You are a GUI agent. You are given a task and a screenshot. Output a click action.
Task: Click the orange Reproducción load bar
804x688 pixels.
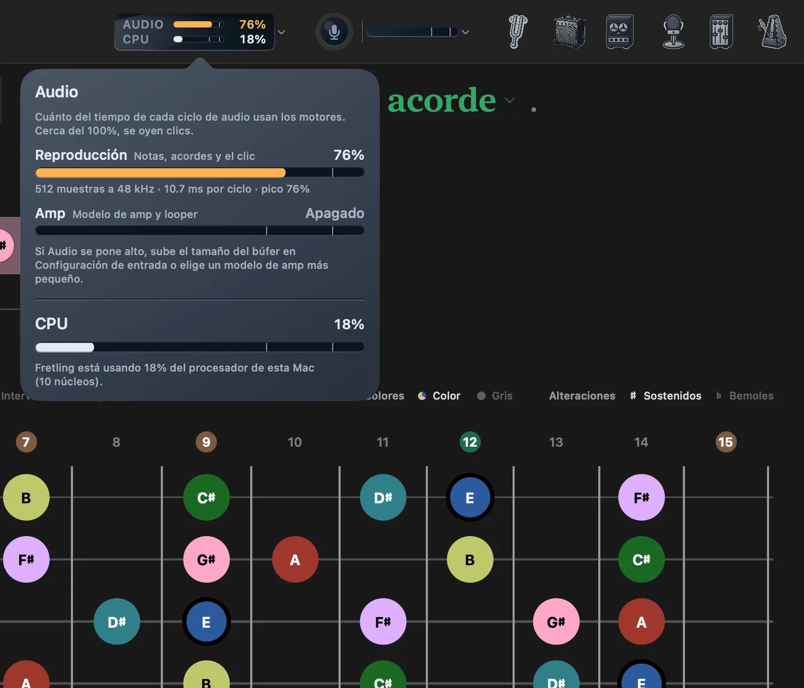199,173
